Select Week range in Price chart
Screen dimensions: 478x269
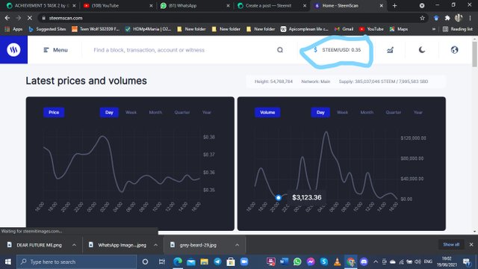pos(131,112)
